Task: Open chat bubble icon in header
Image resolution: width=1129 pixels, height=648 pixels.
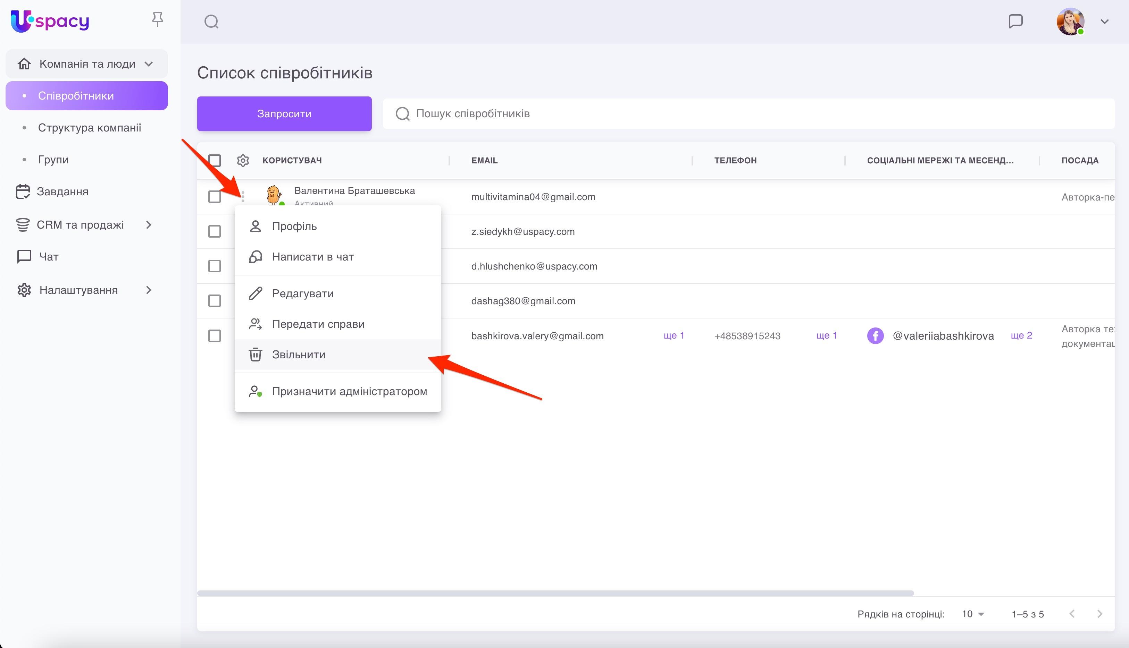Action: pyautogui.click(x=1015, y=21)
